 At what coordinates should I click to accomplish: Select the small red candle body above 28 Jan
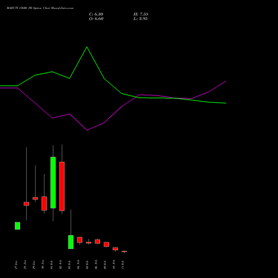tap(26, 203)
